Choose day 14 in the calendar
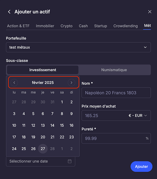157x179 pixels. click(52, 125)
